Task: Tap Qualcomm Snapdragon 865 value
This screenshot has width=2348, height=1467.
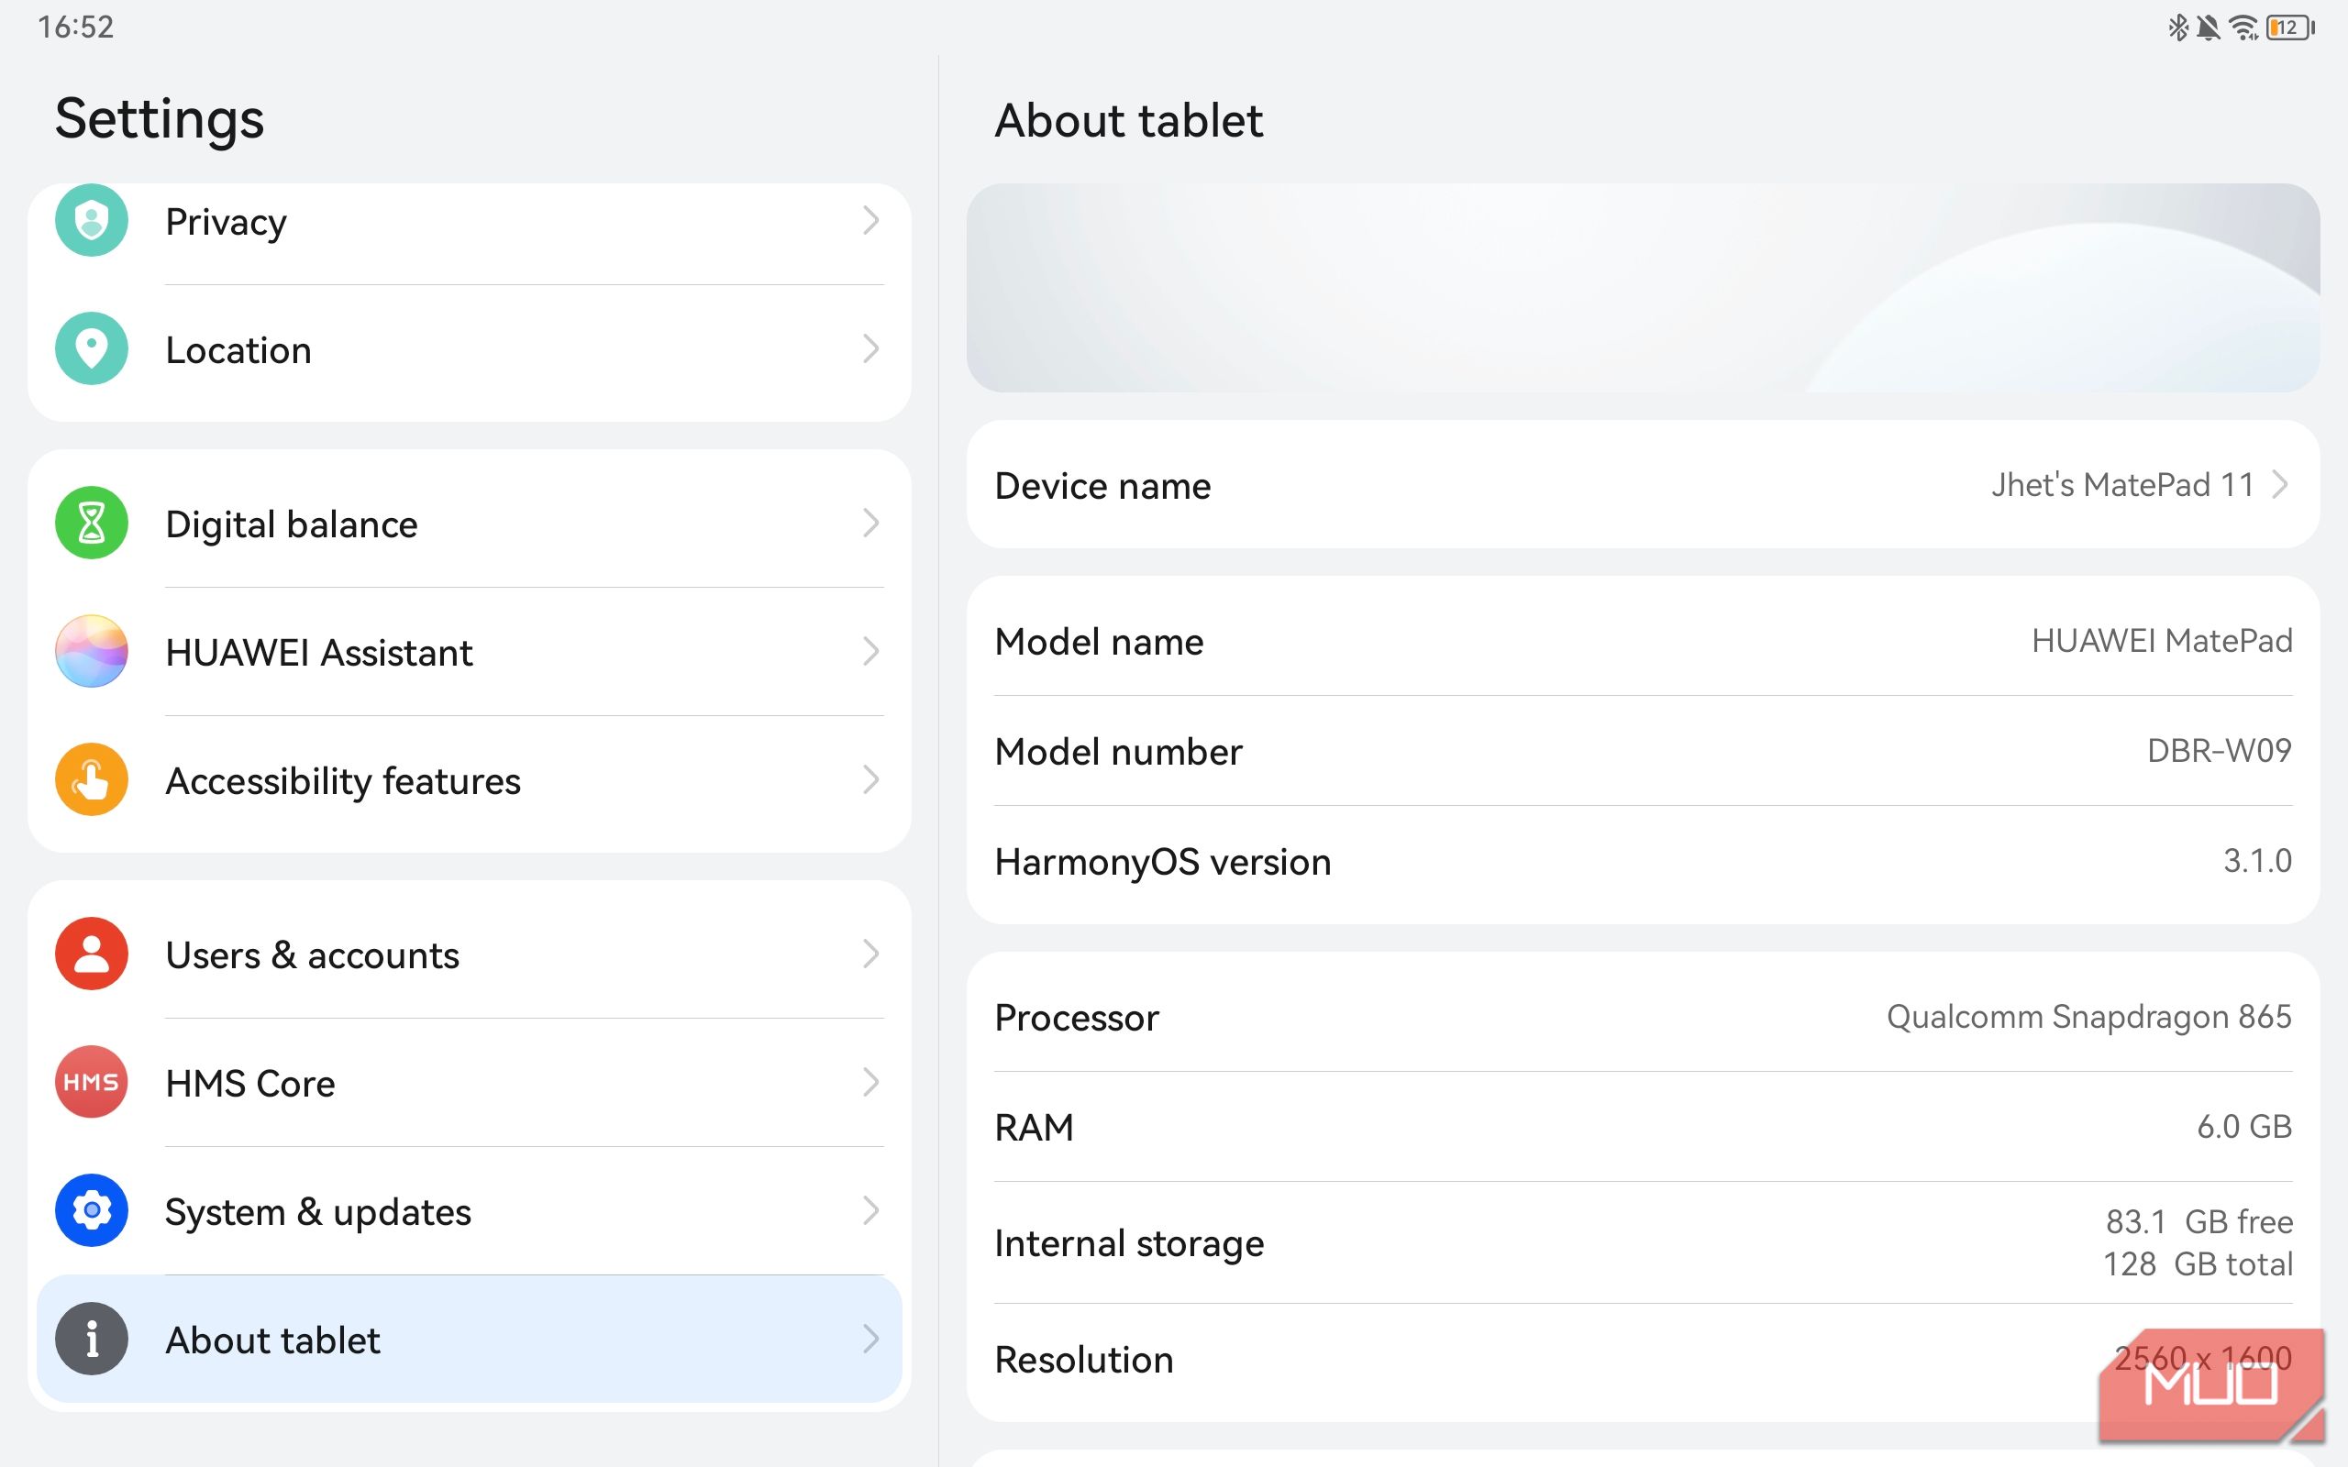Action: (x=2089, y=1016)
